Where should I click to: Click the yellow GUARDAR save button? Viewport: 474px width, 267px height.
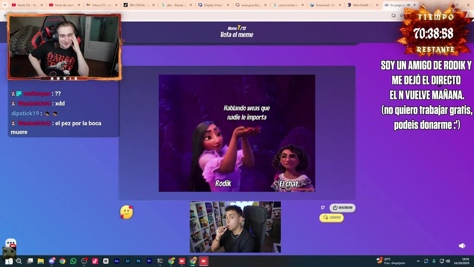(331, 218)
